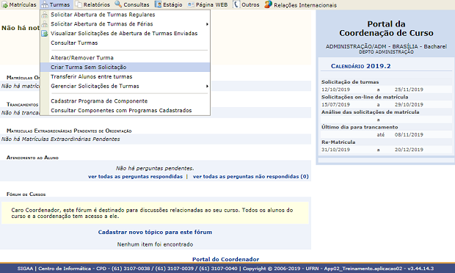The image size is (455, 273).
Task: Open ver todas as perguntas não respondidas link
Action: coord(250,176)
